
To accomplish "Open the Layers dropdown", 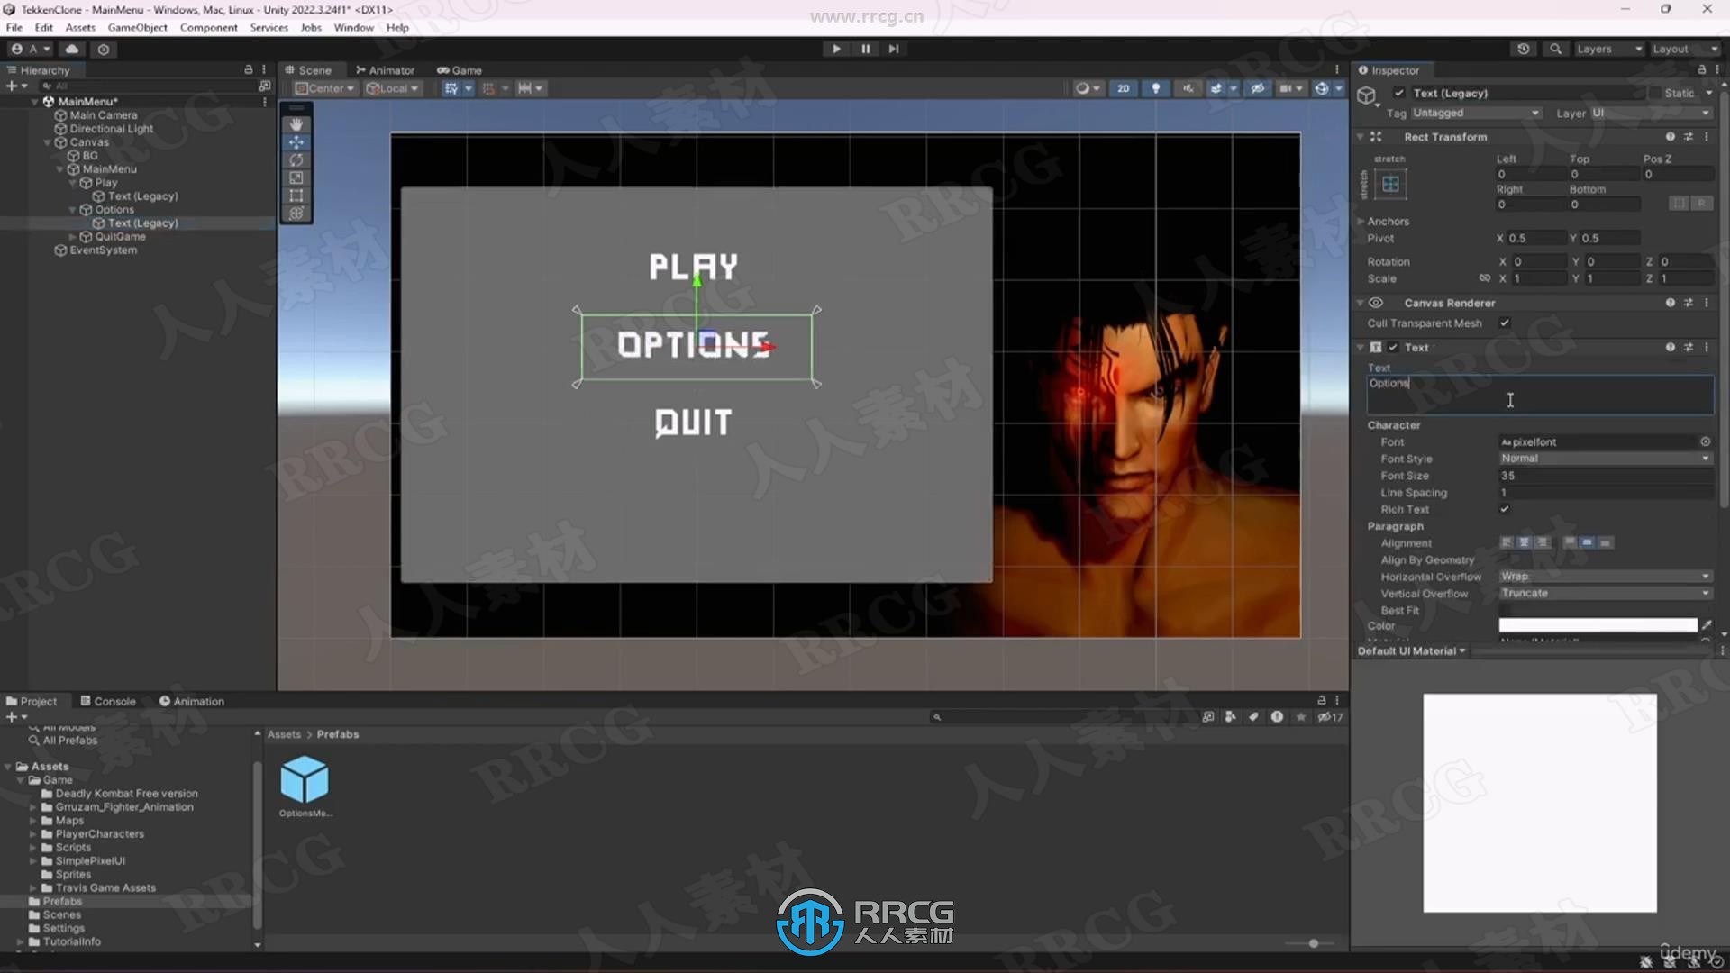I will [x=1608, y=49].
